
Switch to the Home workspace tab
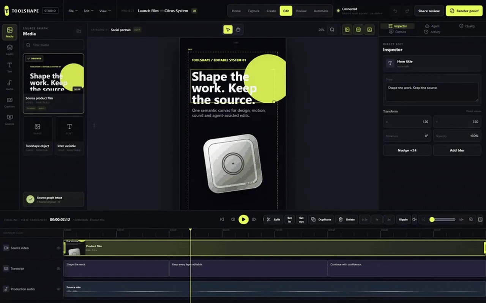pyautogui.click(x=236, y=11)
